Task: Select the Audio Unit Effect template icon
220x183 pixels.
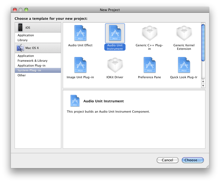Action: point(80,33)
